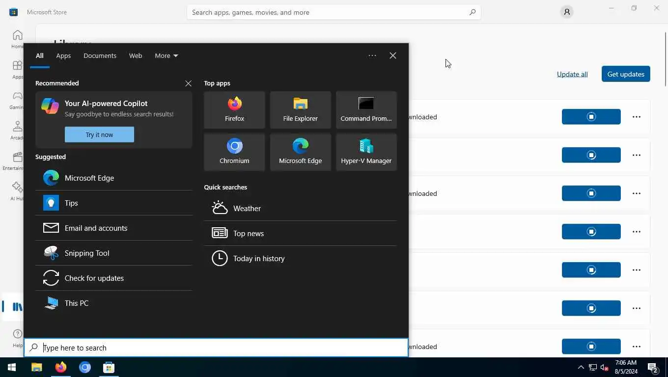Open Firefox from Top apps
Viewport: 668px width, 377px height.
coord(234,110)
